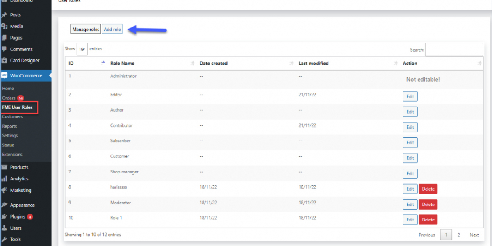The height and width of the screenshot is (246, 492).
Task: Click the Analytics bar chart icon
Action: 5,179
